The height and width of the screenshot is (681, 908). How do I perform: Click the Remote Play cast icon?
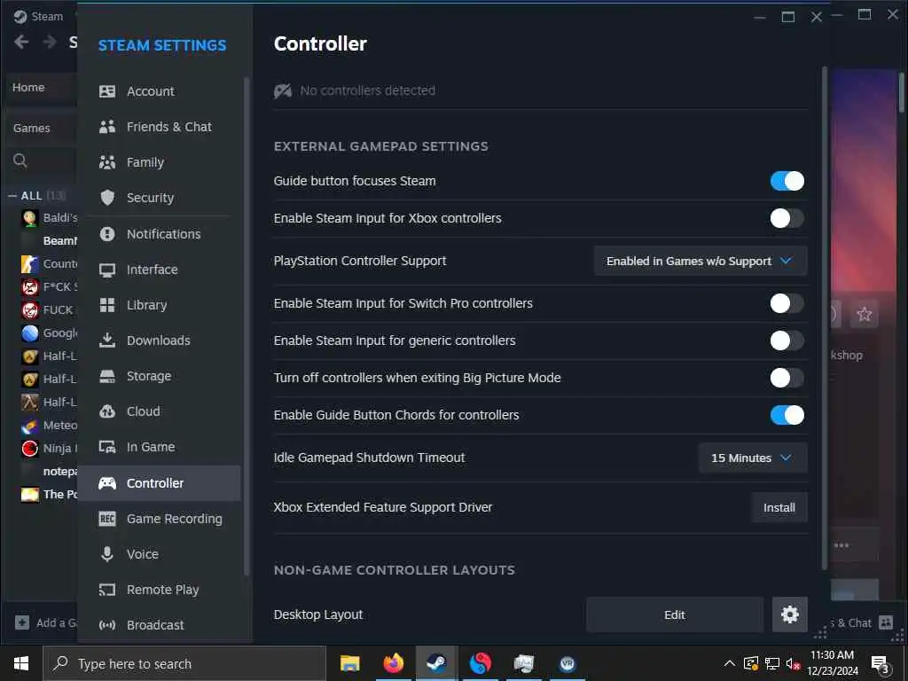coord(107,590)
